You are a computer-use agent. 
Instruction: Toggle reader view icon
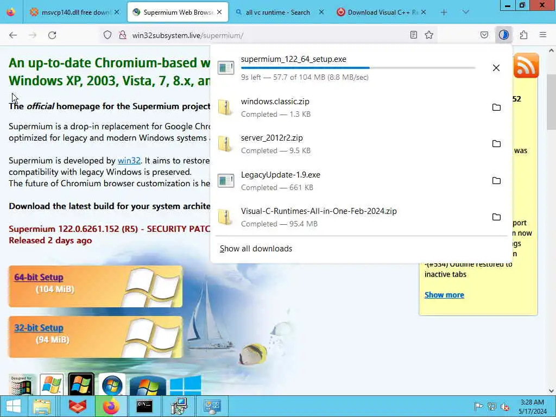(413, 35)
